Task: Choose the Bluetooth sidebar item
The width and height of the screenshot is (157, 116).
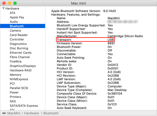Action: (23, 26)
